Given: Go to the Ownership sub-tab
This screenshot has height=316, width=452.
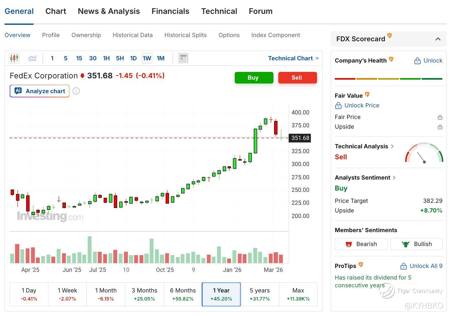Looking at the screenshot, I should pyautogui.click(x=86, y=35).
